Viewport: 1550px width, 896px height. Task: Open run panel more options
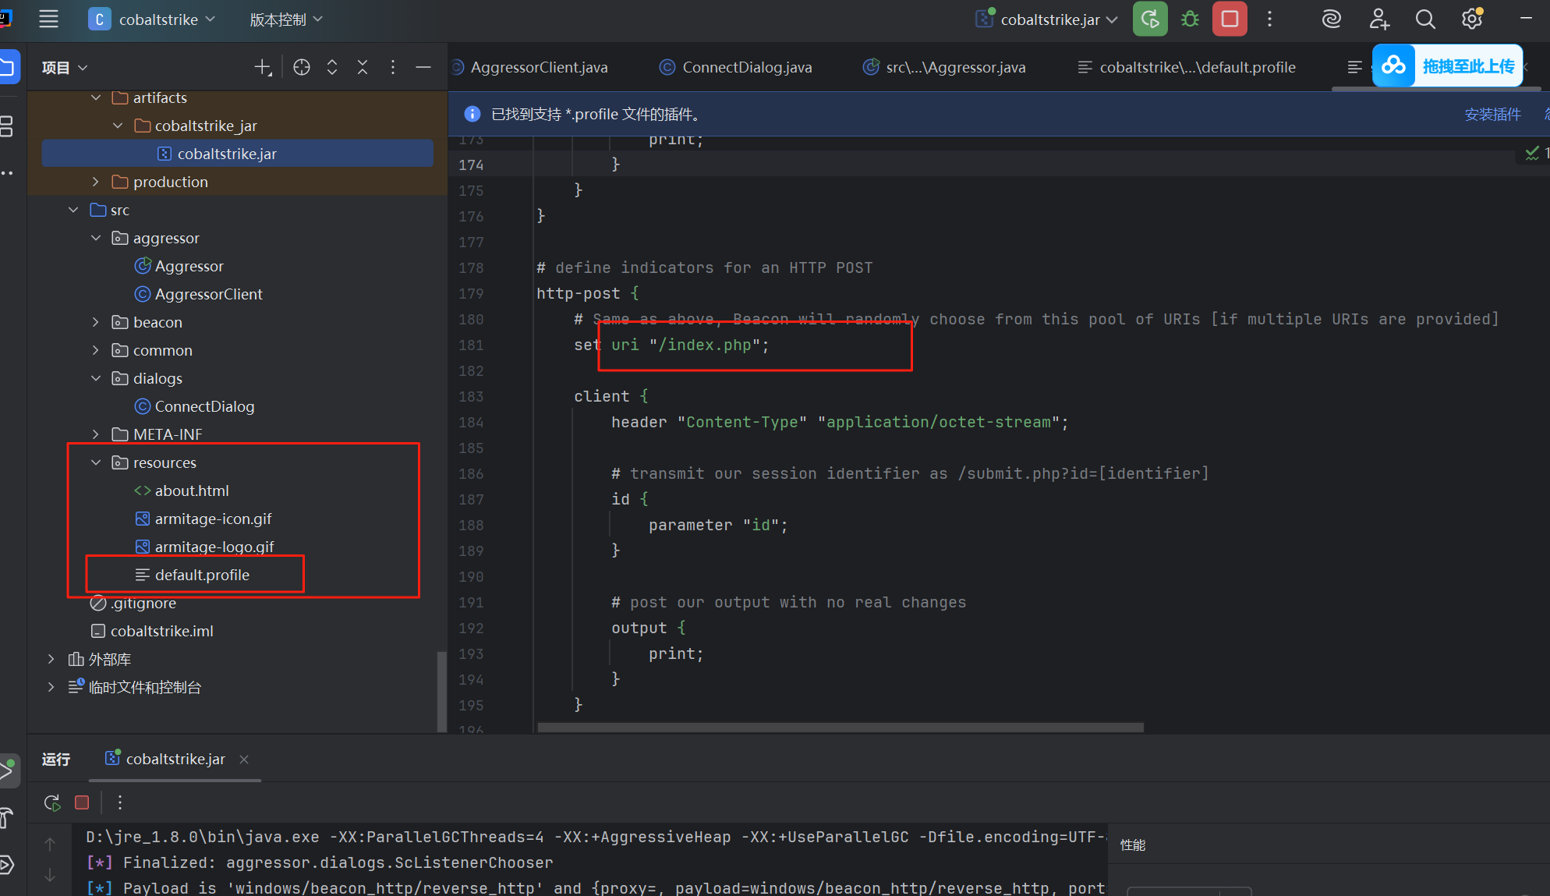click(x=120, y=802)
